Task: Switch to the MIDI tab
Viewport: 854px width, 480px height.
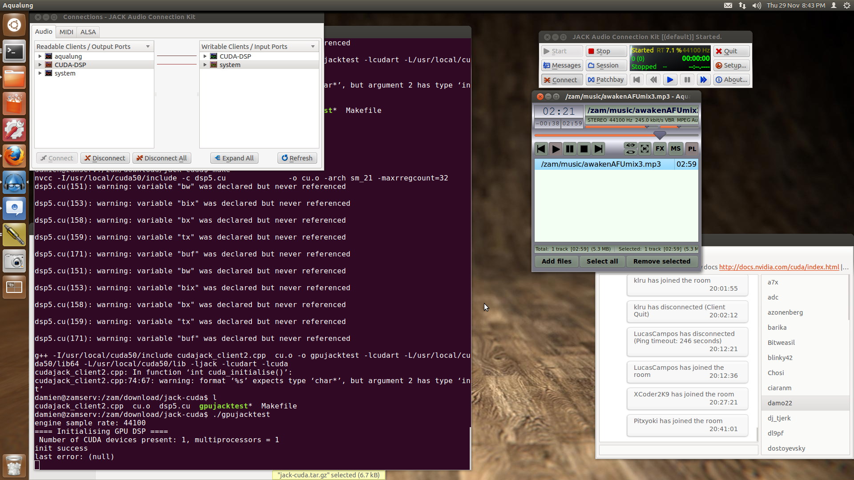Action: click(66, 32)
